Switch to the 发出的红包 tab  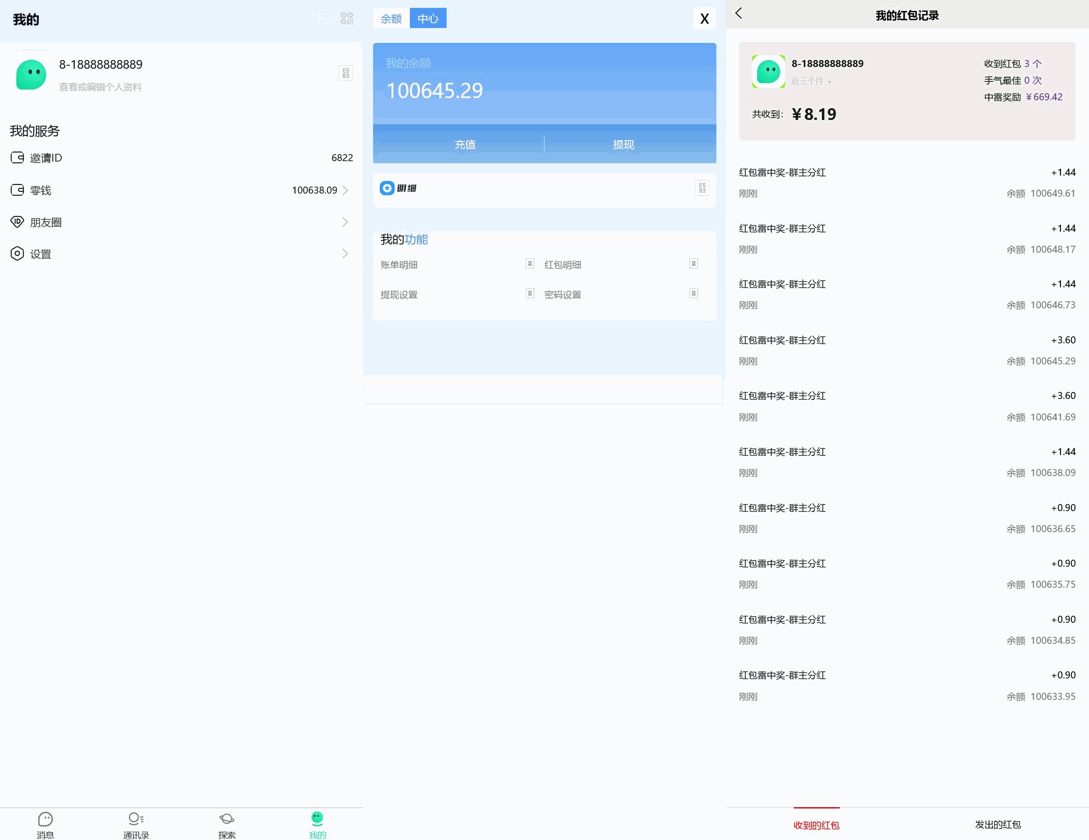pyautogui.click(x=997, y=824)
